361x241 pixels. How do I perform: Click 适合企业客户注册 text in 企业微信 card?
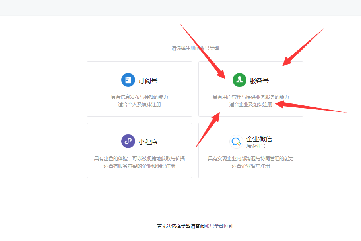coord(251,166)
